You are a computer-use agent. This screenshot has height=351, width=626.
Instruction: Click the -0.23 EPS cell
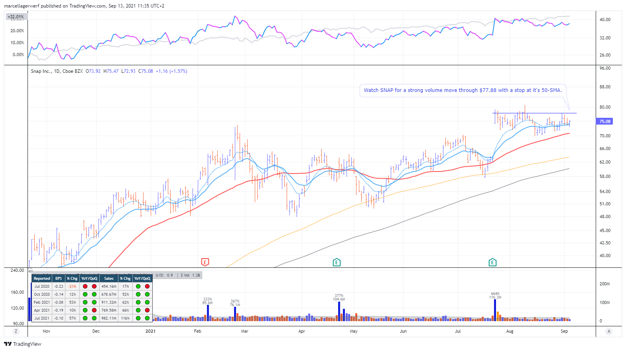[59, 287]
